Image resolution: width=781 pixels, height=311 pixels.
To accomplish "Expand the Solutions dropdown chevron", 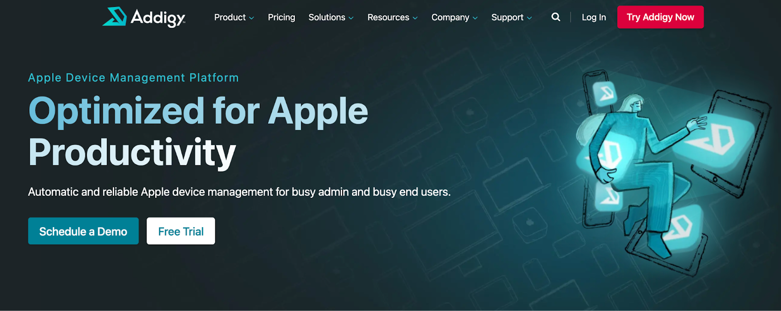I will coord(351,18).
